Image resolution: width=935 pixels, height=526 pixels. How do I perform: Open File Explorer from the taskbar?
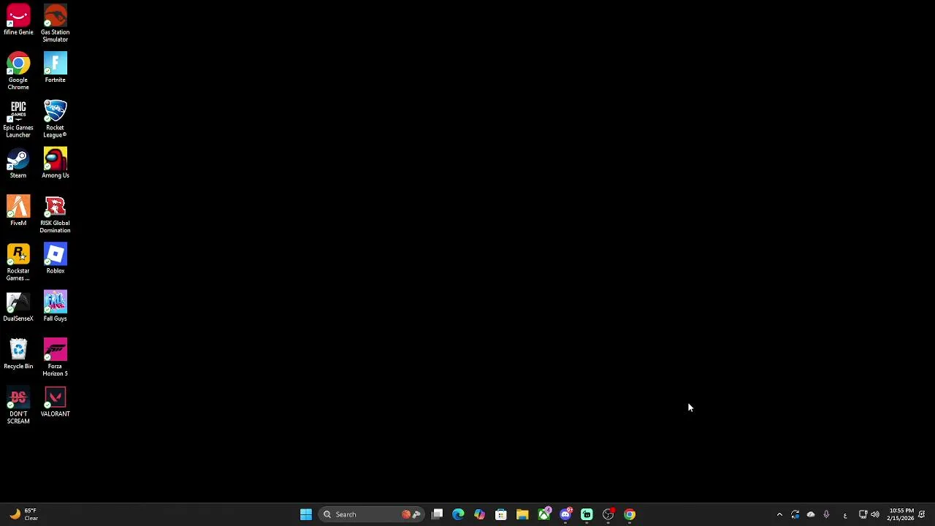[x=522, y=514]
